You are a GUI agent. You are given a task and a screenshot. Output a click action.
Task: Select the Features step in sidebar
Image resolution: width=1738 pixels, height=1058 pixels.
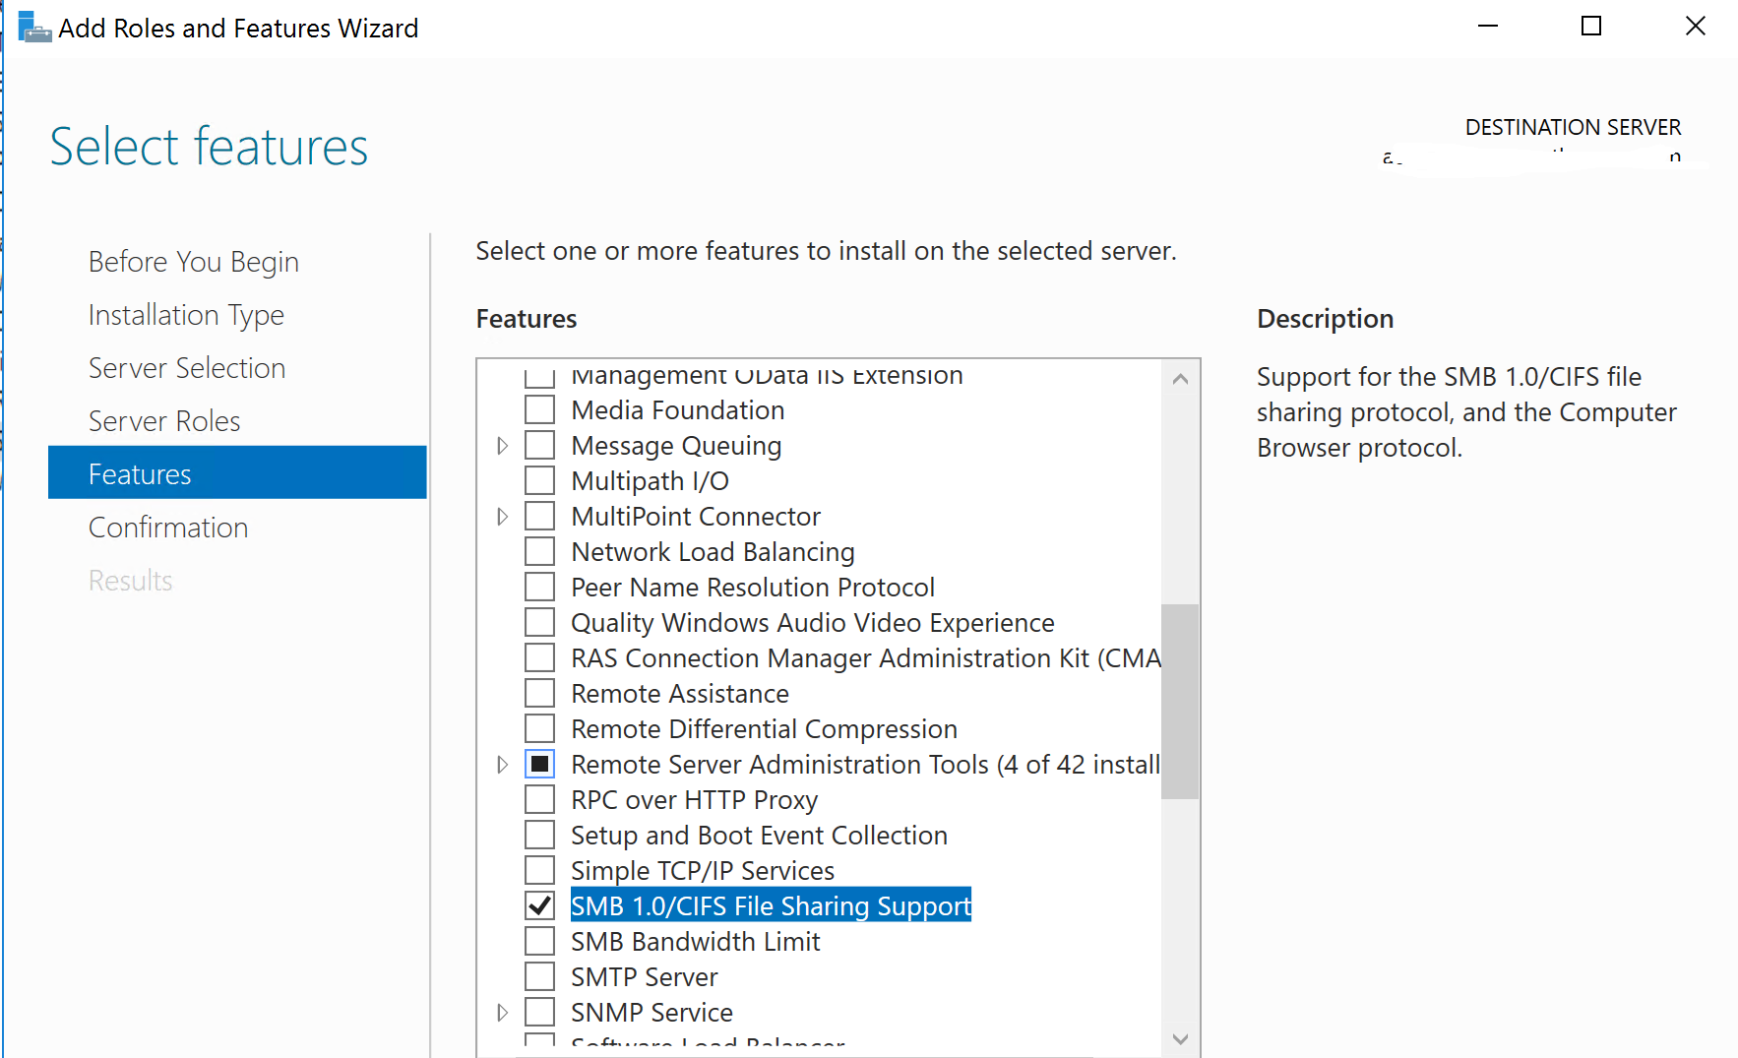click(x=237, y=473)
